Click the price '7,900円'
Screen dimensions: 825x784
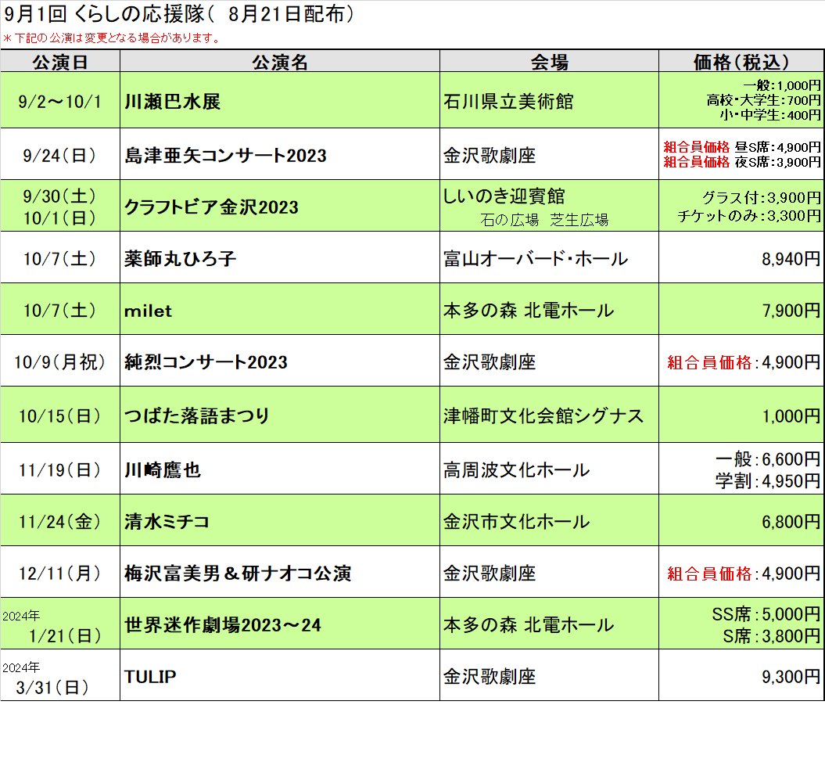click(x=791, y=311)
